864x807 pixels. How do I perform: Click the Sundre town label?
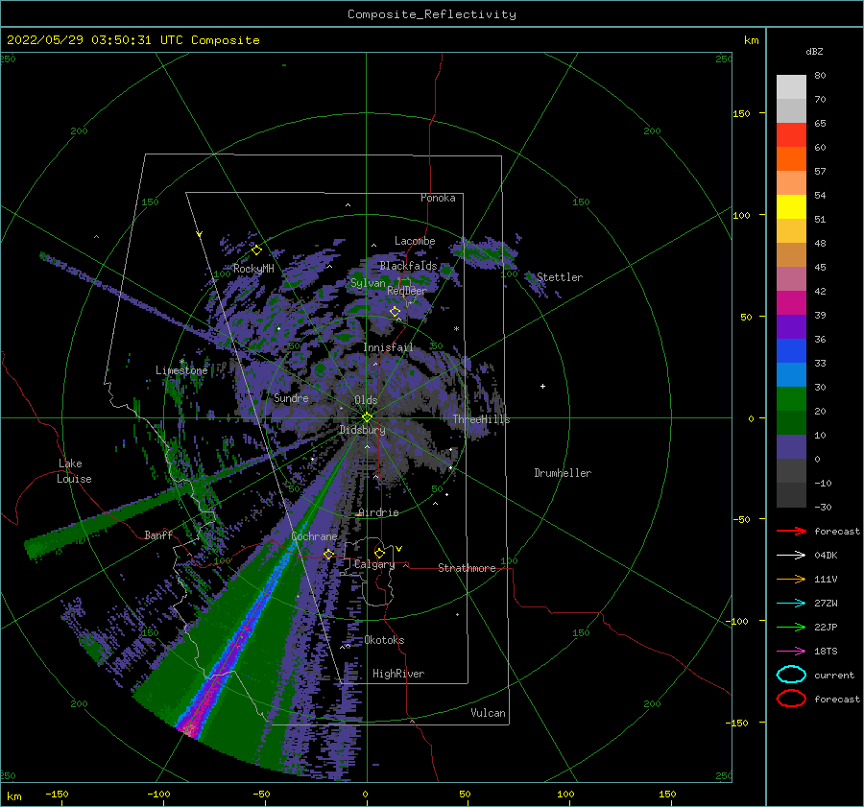[291, 398]
